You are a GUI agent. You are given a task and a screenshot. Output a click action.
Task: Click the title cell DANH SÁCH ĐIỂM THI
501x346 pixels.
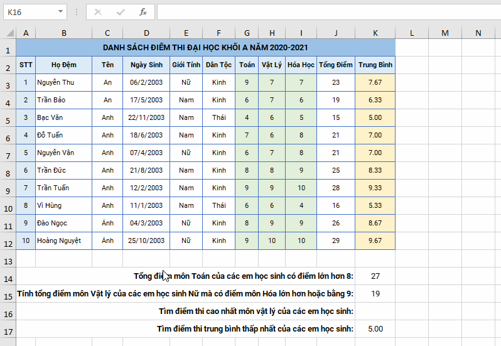point(205,47)
